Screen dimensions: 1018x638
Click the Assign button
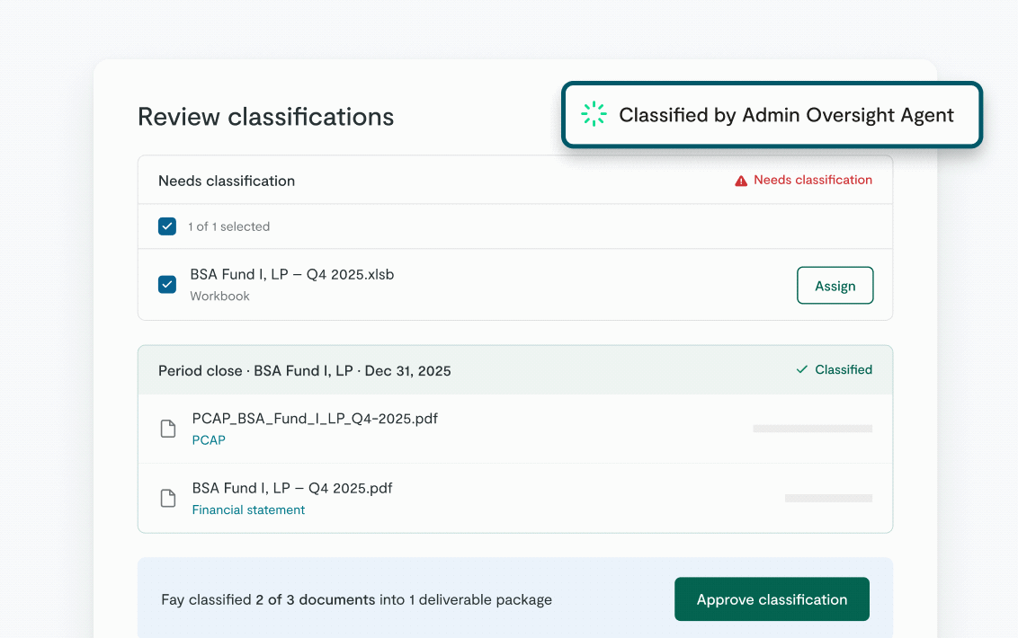click(x=835, y=286)
